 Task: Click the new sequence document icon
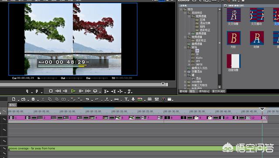click(x=14, y=99)
